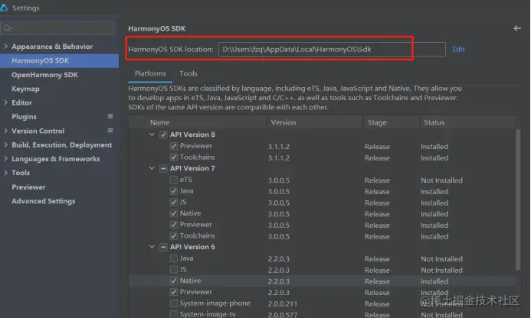This screenshot has width=531, height=318.
Task: Click Edit link for SDK location
Action: (x=458, y=50)
